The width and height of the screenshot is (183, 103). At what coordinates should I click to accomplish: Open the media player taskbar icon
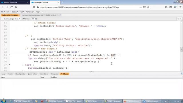(36, 101)
